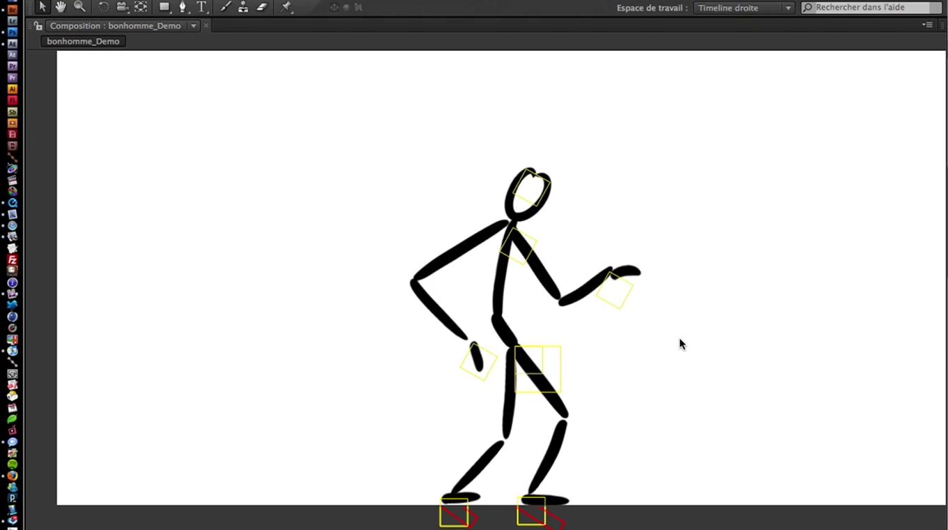Click the bonhomme_Demo breadcrumb tab
The width and height of the screenshot is (948, 530).
pos(83,41)
